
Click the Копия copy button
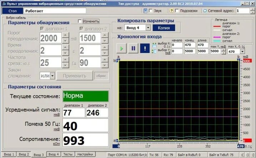coord(164,28)
